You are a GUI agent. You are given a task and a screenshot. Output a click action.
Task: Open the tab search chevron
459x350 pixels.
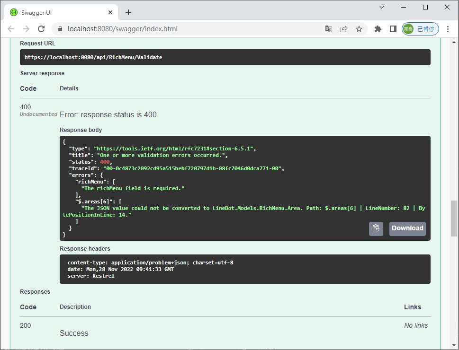tap(382, 7)
